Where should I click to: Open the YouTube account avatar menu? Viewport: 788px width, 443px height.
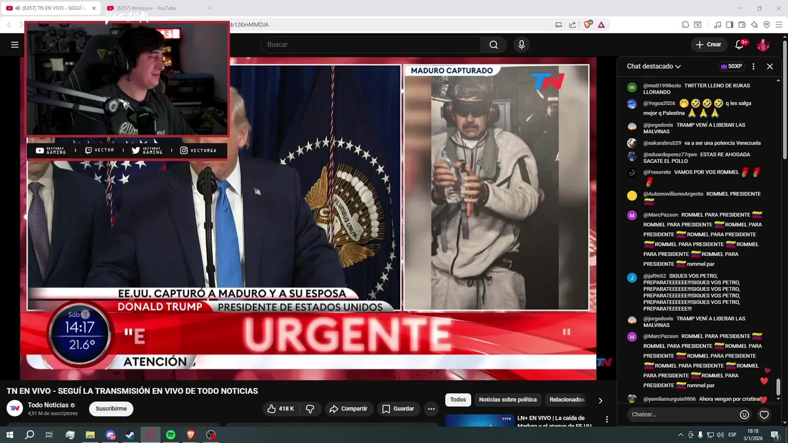click(763, 44)
